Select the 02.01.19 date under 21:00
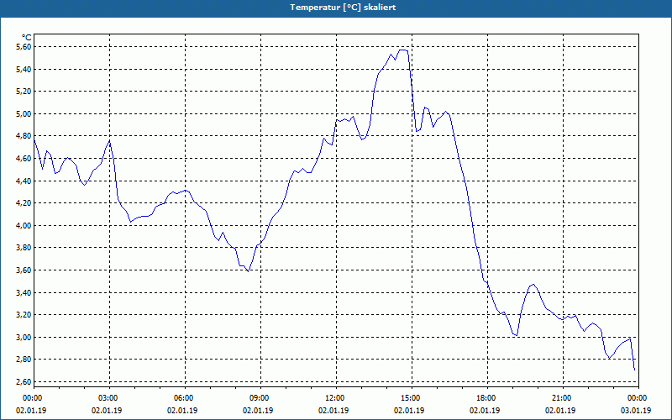This screenshot has width=672, height=420. pos(560,410)
